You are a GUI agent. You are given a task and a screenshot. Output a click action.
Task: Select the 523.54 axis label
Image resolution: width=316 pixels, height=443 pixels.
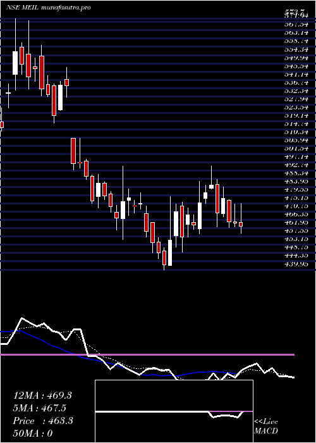(296, 107)
